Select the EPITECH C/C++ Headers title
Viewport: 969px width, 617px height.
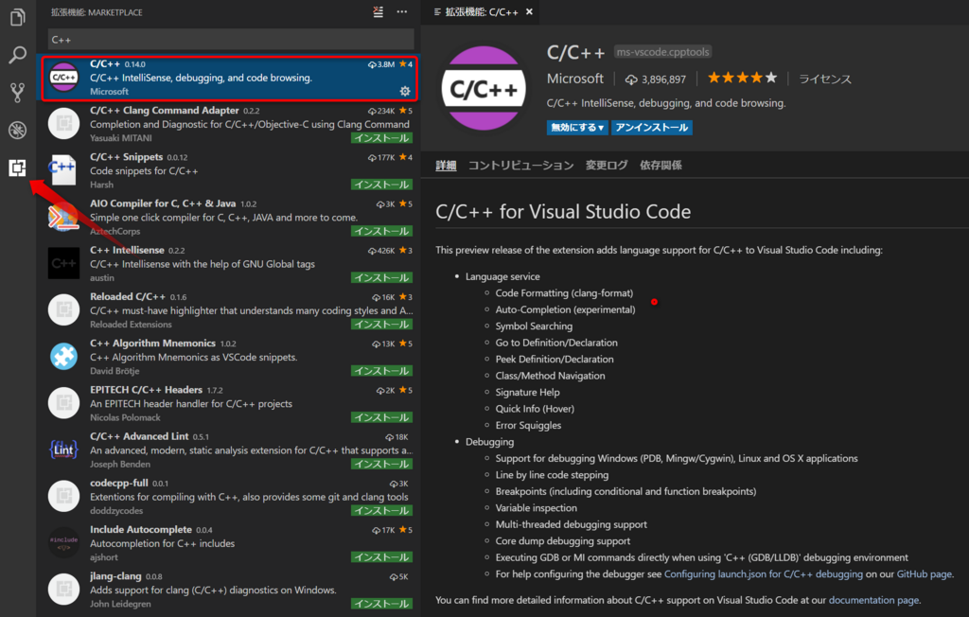tap(146, 390)
